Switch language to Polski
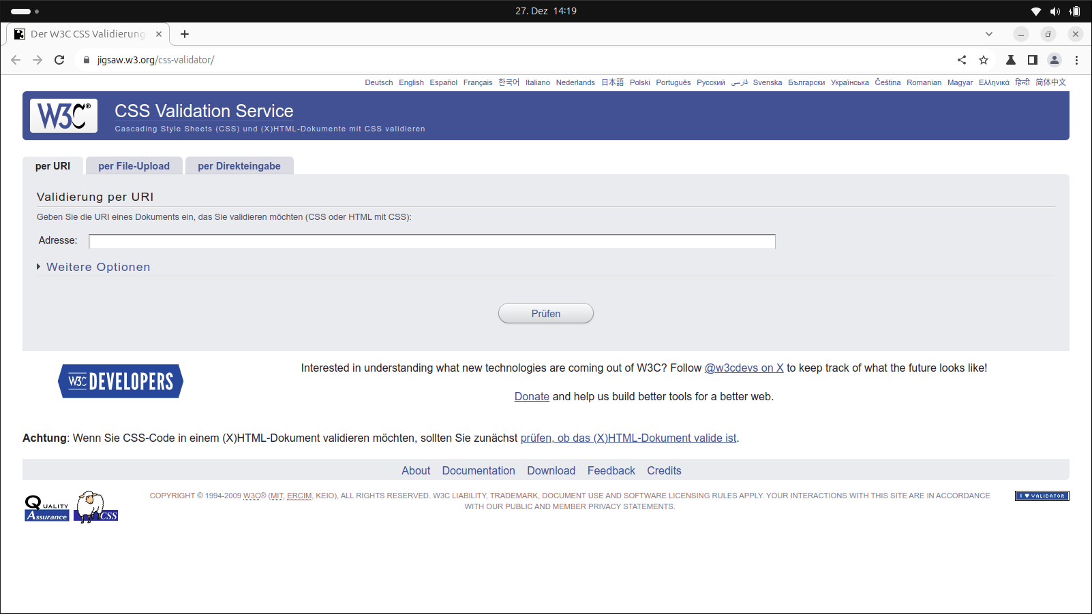 640,82
